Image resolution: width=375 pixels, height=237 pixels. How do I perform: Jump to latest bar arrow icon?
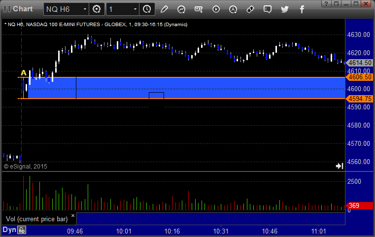pos(340,166)
